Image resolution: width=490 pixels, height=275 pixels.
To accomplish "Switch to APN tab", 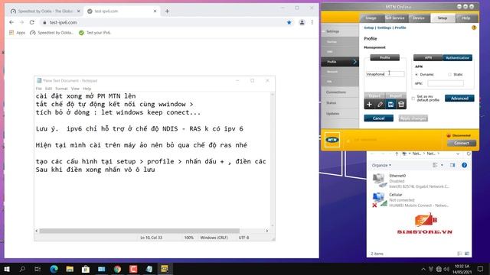I will point(428,58).
